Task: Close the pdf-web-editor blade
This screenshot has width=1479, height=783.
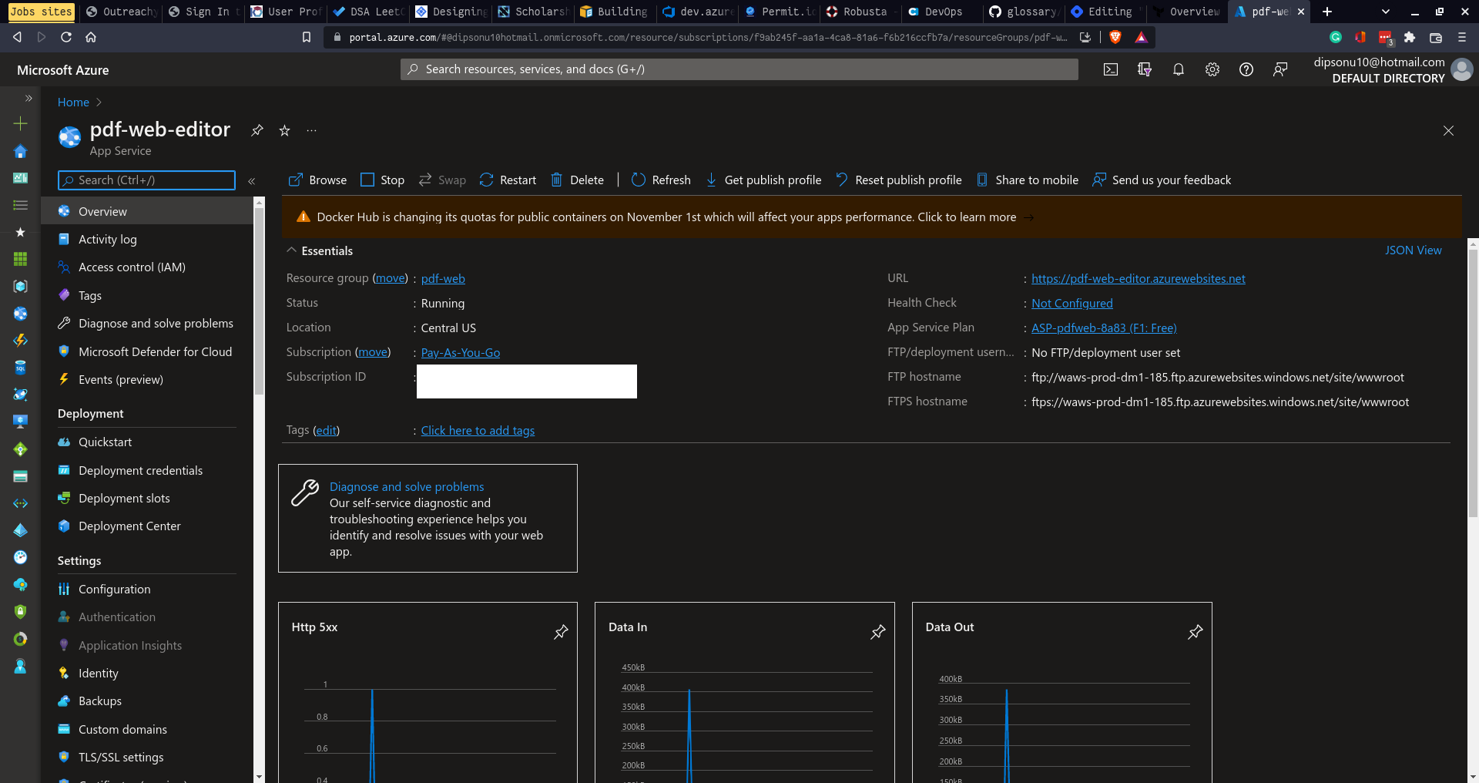Action: tap(1448, 130)
